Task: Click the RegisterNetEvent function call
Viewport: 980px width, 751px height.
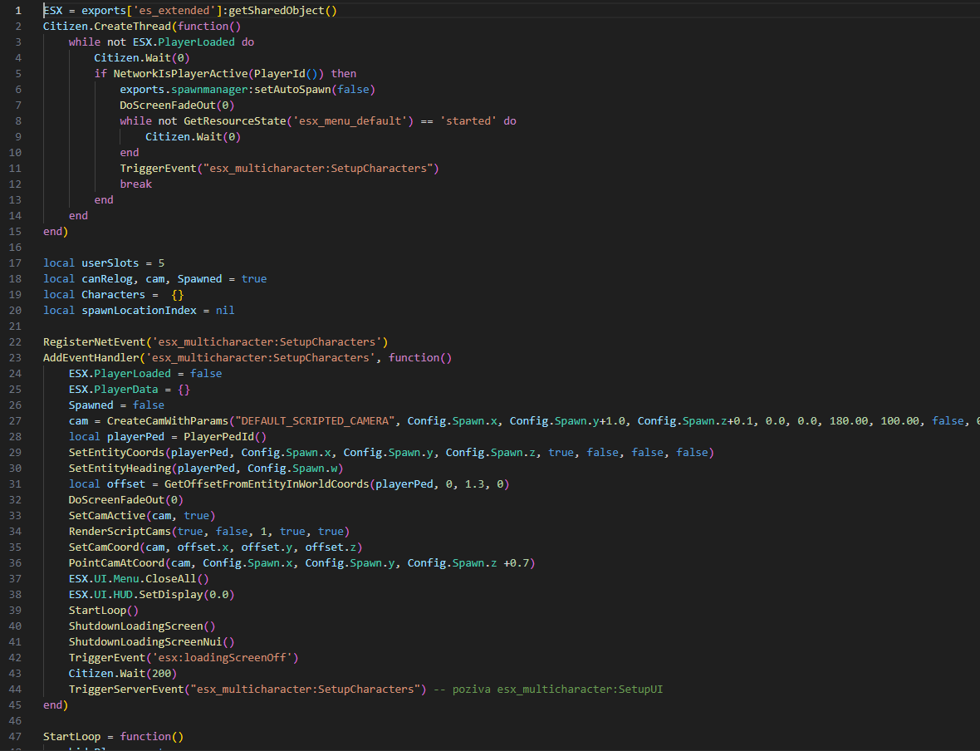Action: click(95, 342)
